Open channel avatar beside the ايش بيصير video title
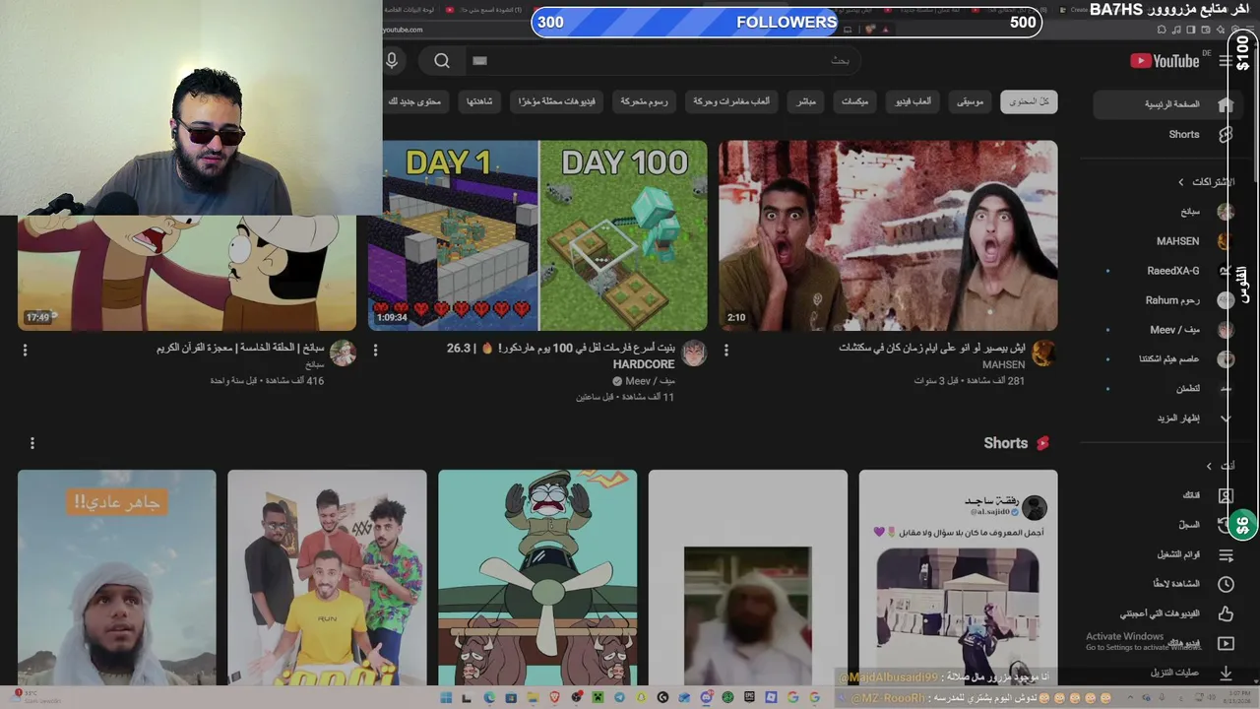1260x709 pixels. click(1044, 354)
